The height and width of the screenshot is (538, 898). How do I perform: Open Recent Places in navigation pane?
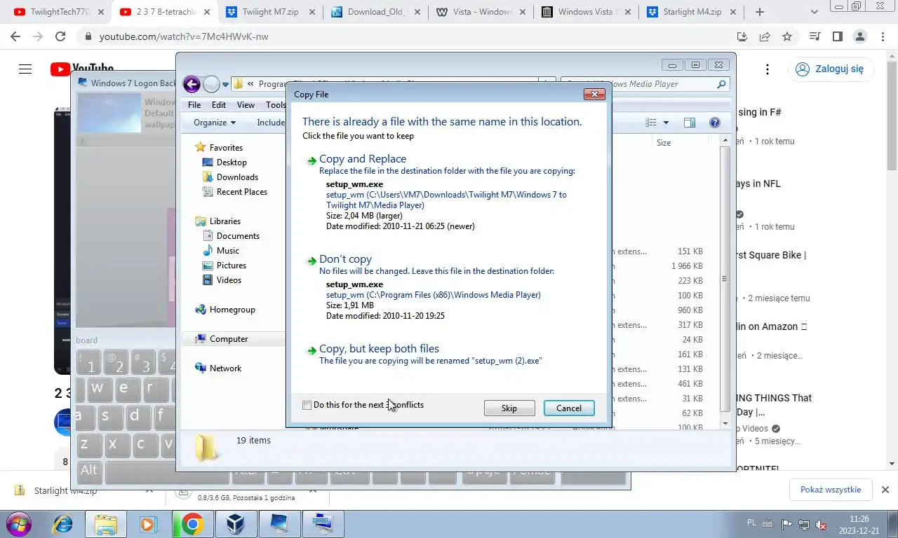pyautogui.click(x=241, y=192)
